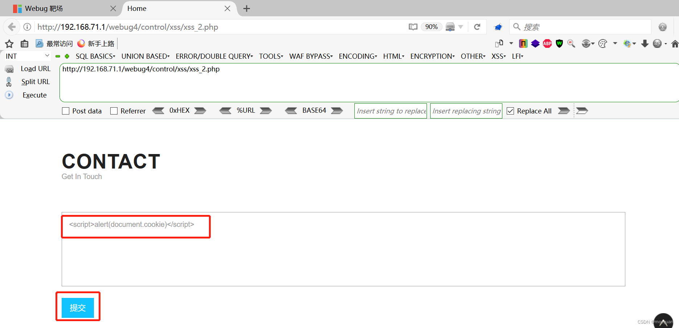Open the Adblock Plus ABP icon
This screenshot has width=679, height=328.
547,43
